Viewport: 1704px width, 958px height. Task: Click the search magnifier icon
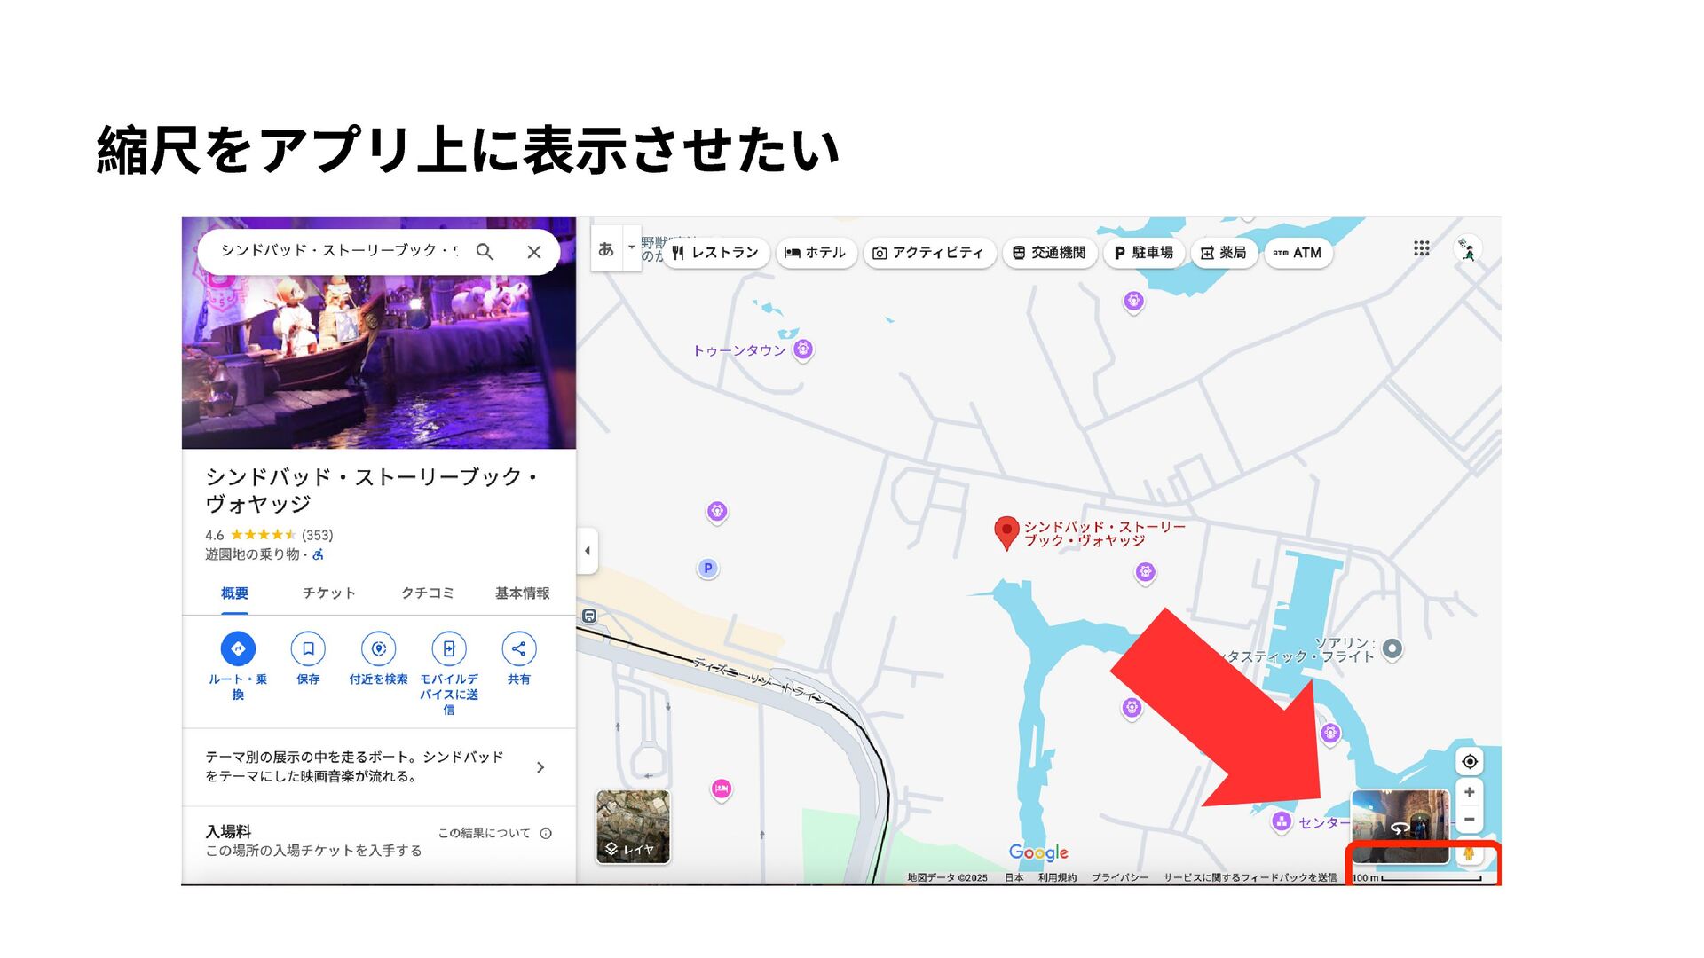pyautogui.click(x=485, y=252)
